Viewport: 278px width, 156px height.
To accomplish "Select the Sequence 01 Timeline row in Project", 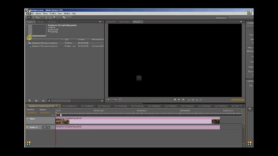I will tap(65, 43).
